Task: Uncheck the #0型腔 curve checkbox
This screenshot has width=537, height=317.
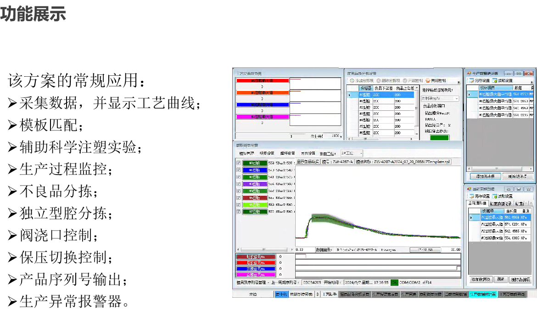Action: point(238,163)
